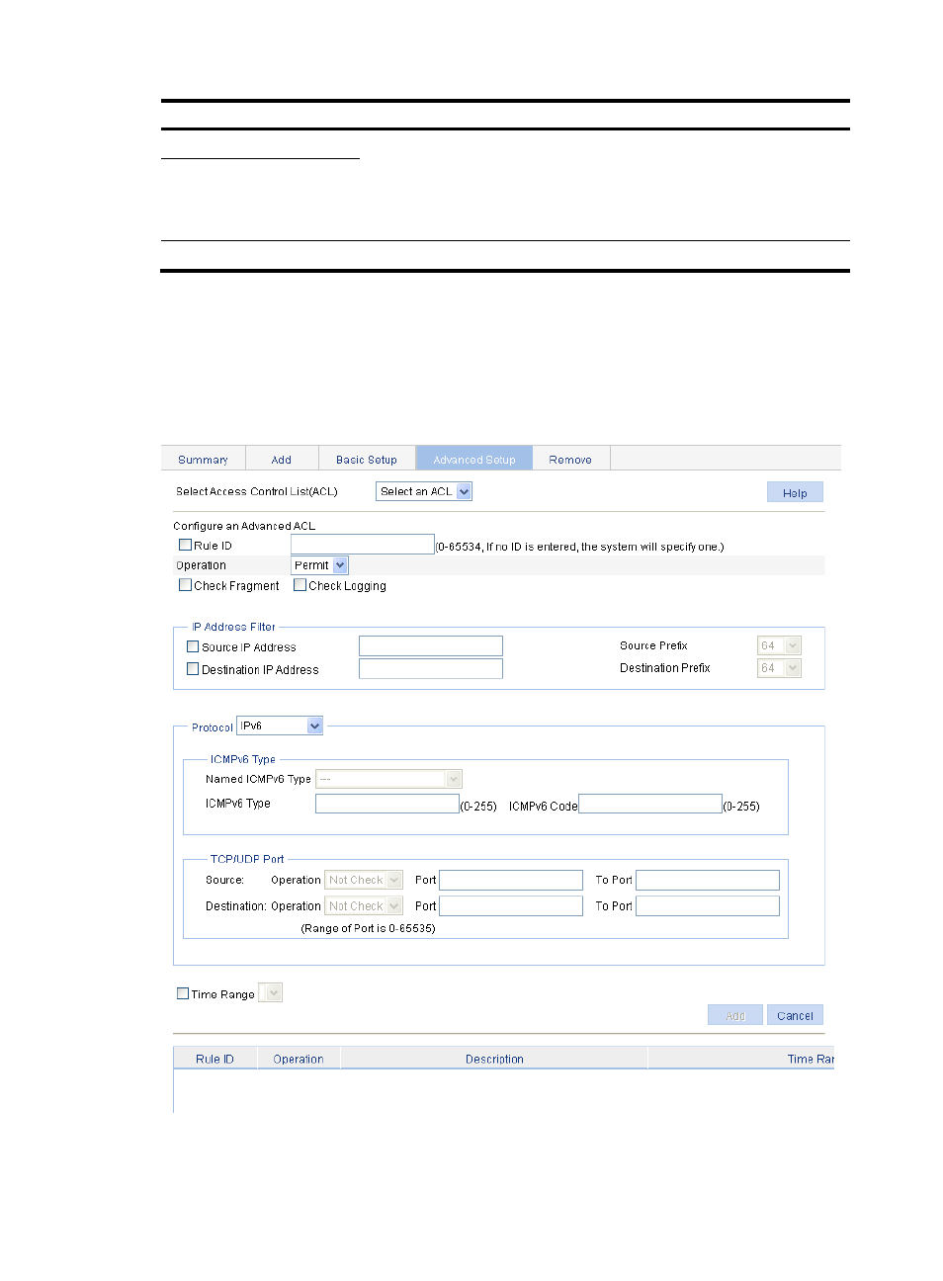Click the ICMPv6 Type input field
Viewport: 943px width, 1281px height.
(x=386, y=804)
